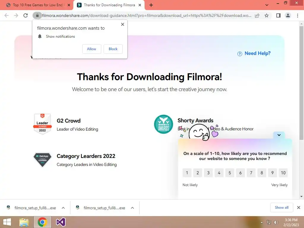
Task: Rate recommendation likelihood as 8
Action: coord(262,173)
